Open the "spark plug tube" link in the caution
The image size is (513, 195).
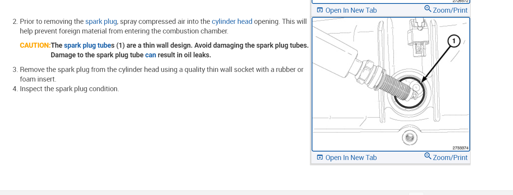87,45
